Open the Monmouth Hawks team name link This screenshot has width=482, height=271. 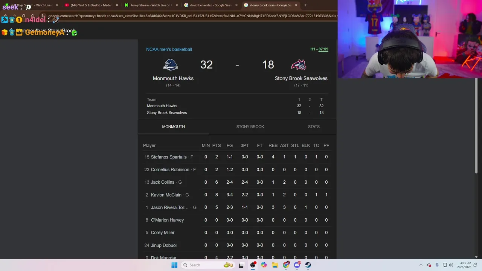tap(173, 78)
